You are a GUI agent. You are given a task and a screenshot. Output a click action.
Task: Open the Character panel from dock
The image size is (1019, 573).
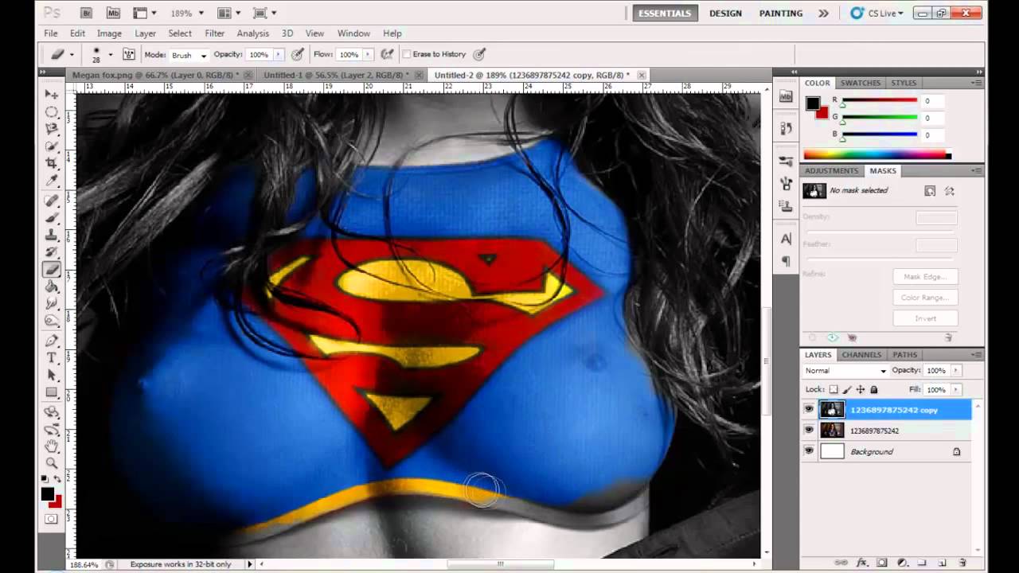(x=786, y=239)
